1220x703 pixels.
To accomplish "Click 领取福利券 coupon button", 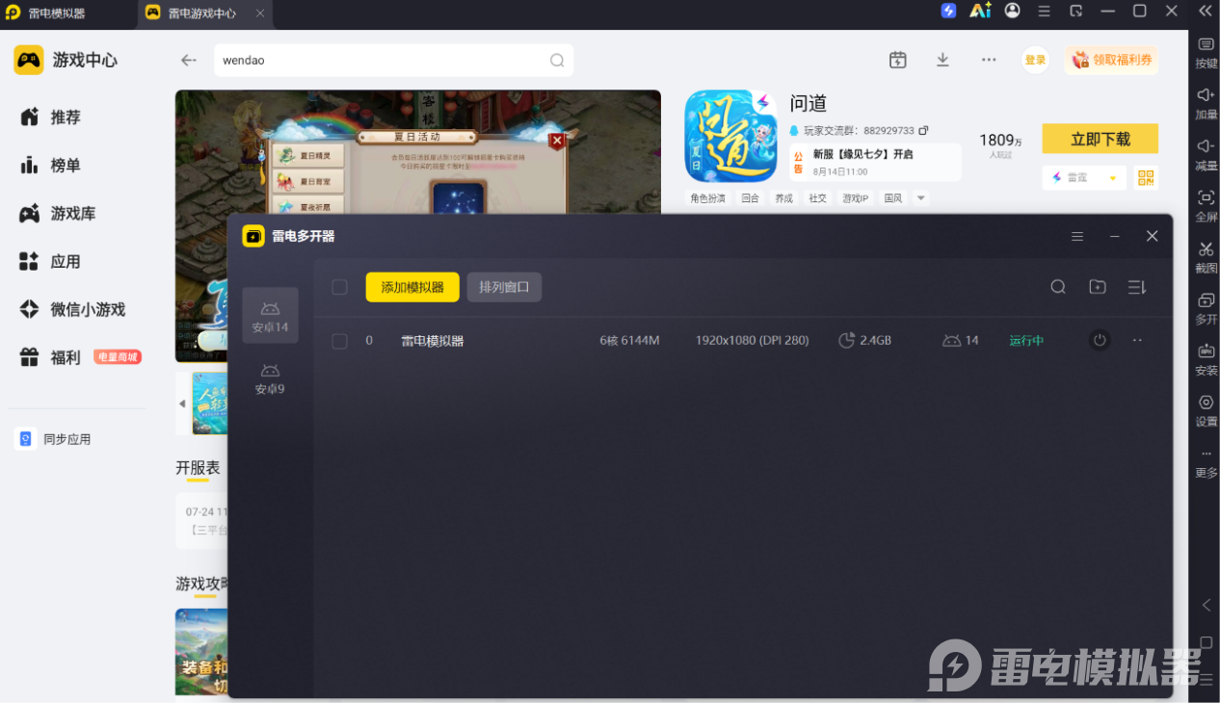I will [1111, 60].
